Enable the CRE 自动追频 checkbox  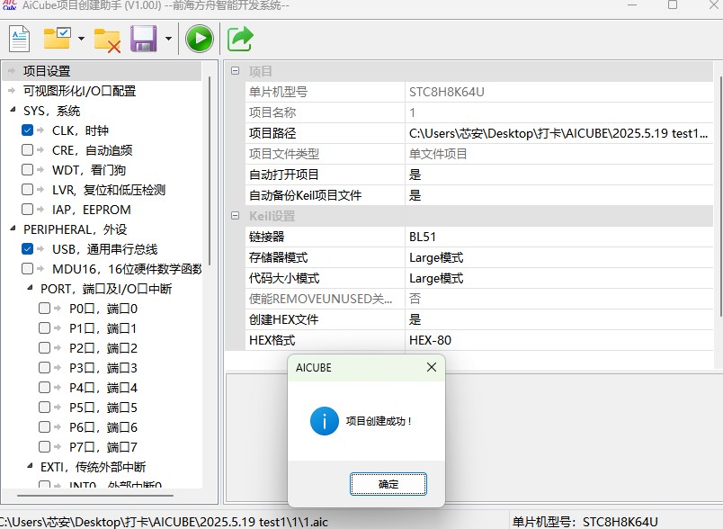[27, 150]
